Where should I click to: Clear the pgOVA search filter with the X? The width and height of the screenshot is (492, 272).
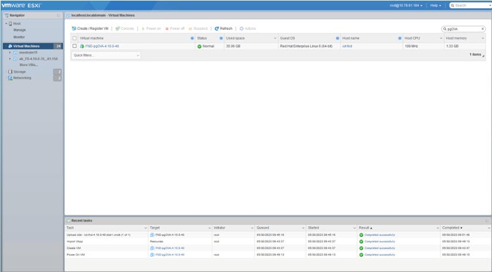coord(483,29)
